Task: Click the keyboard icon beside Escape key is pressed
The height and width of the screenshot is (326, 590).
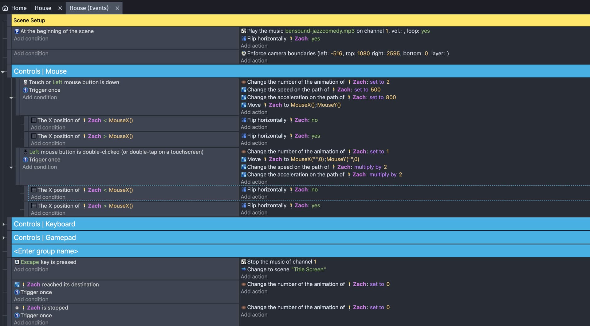Action: pyautogui.click(x=17, y=262)
